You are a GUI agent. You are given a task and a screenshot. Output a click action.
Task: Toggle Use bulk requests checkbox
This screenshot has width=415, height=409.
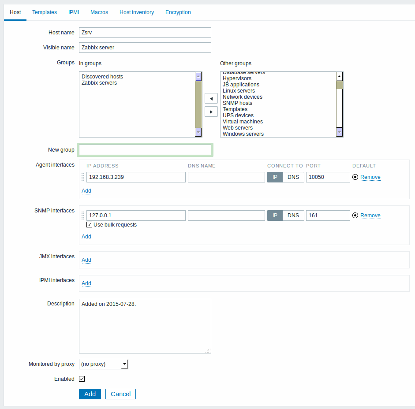(x=89, y=225)
